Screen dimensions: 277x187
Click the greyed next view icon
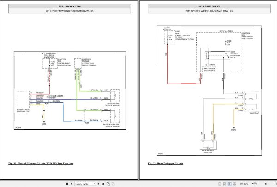[x=113, y=184]
